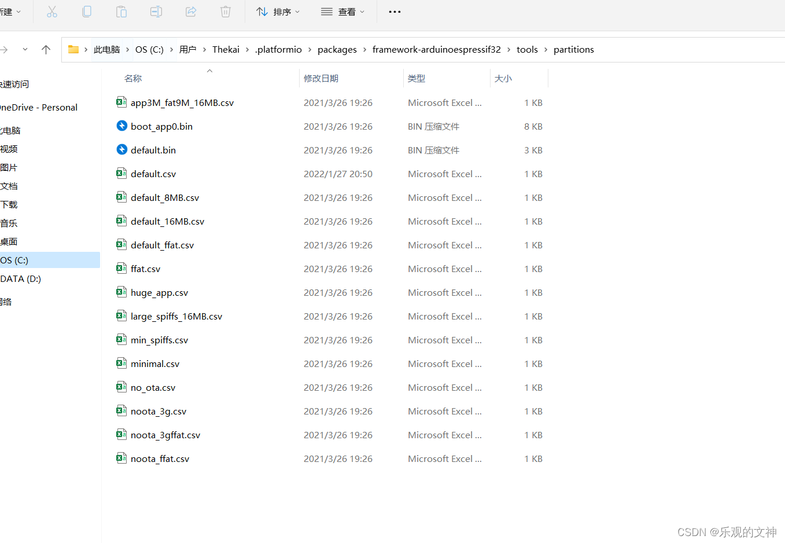Click Excel icon of ffat.csv

pyautogui.click(x=121, y=269)
